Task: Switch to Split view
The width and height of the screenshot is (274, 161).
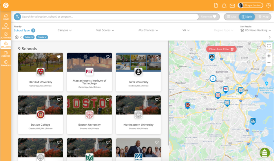Action: pos(247,17)
